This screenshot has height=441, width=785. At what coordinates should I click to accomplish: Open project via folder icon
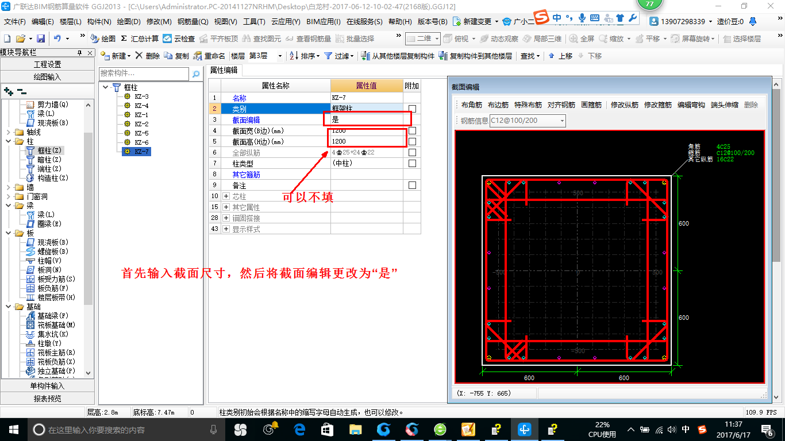(20, 38)
